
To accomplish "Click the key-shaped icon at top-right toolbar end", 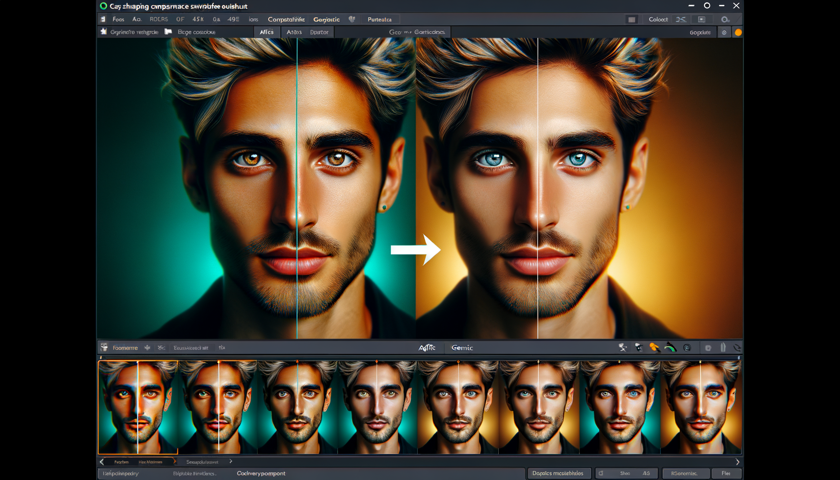I will point(725,19).
